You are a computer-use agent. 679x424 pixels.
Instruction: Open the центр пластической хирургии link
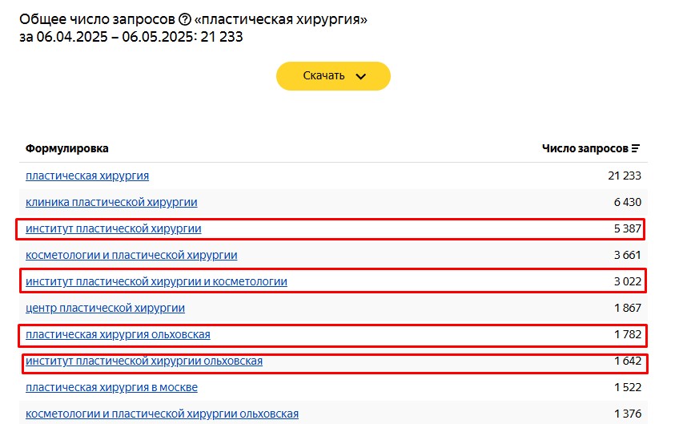(105, 308)
